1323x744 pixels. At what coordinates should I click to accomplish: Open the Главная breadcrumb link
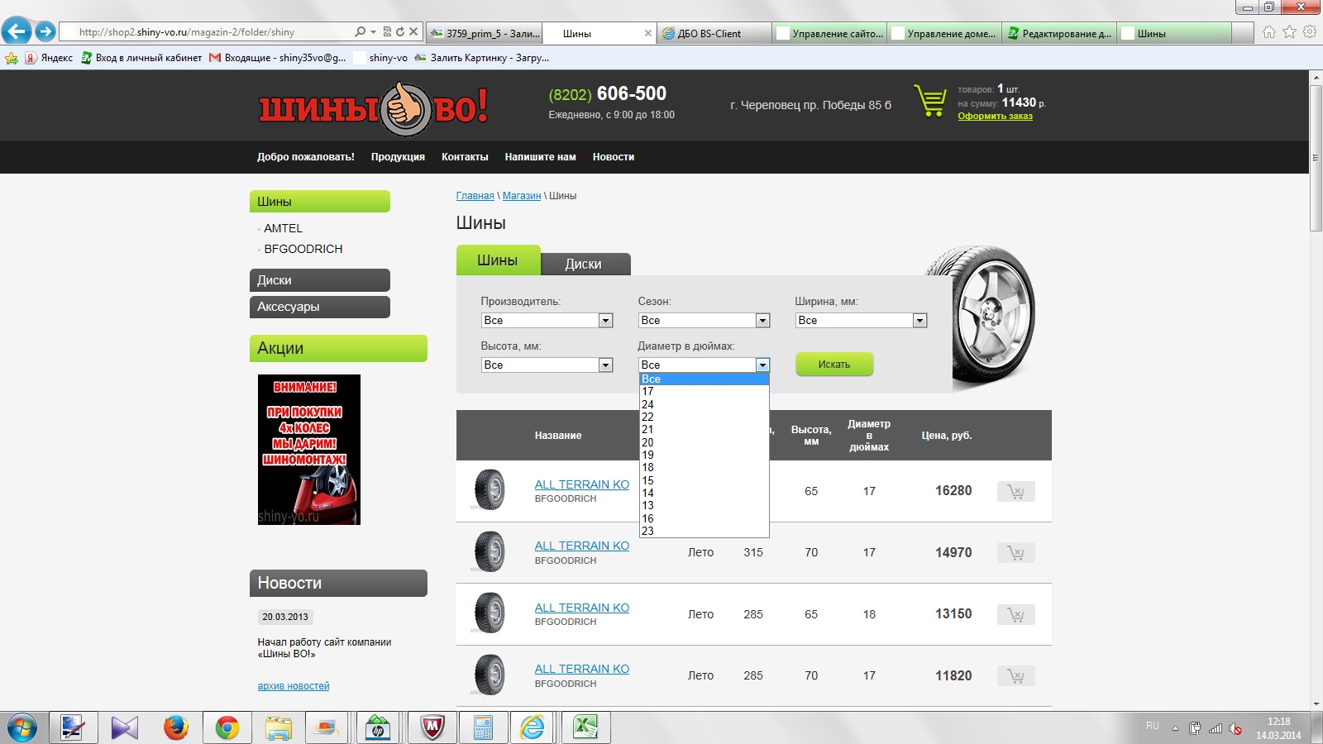coord(475,196)
